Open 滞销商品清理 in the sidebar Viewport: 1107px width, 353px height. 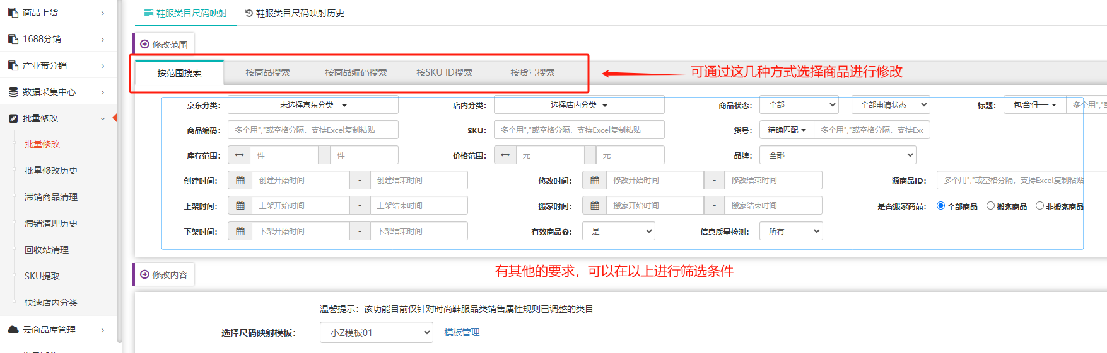tap(51, 197)
